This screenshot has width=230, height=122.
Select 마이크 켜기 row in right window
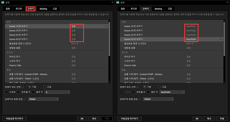[x=172, y=57]
